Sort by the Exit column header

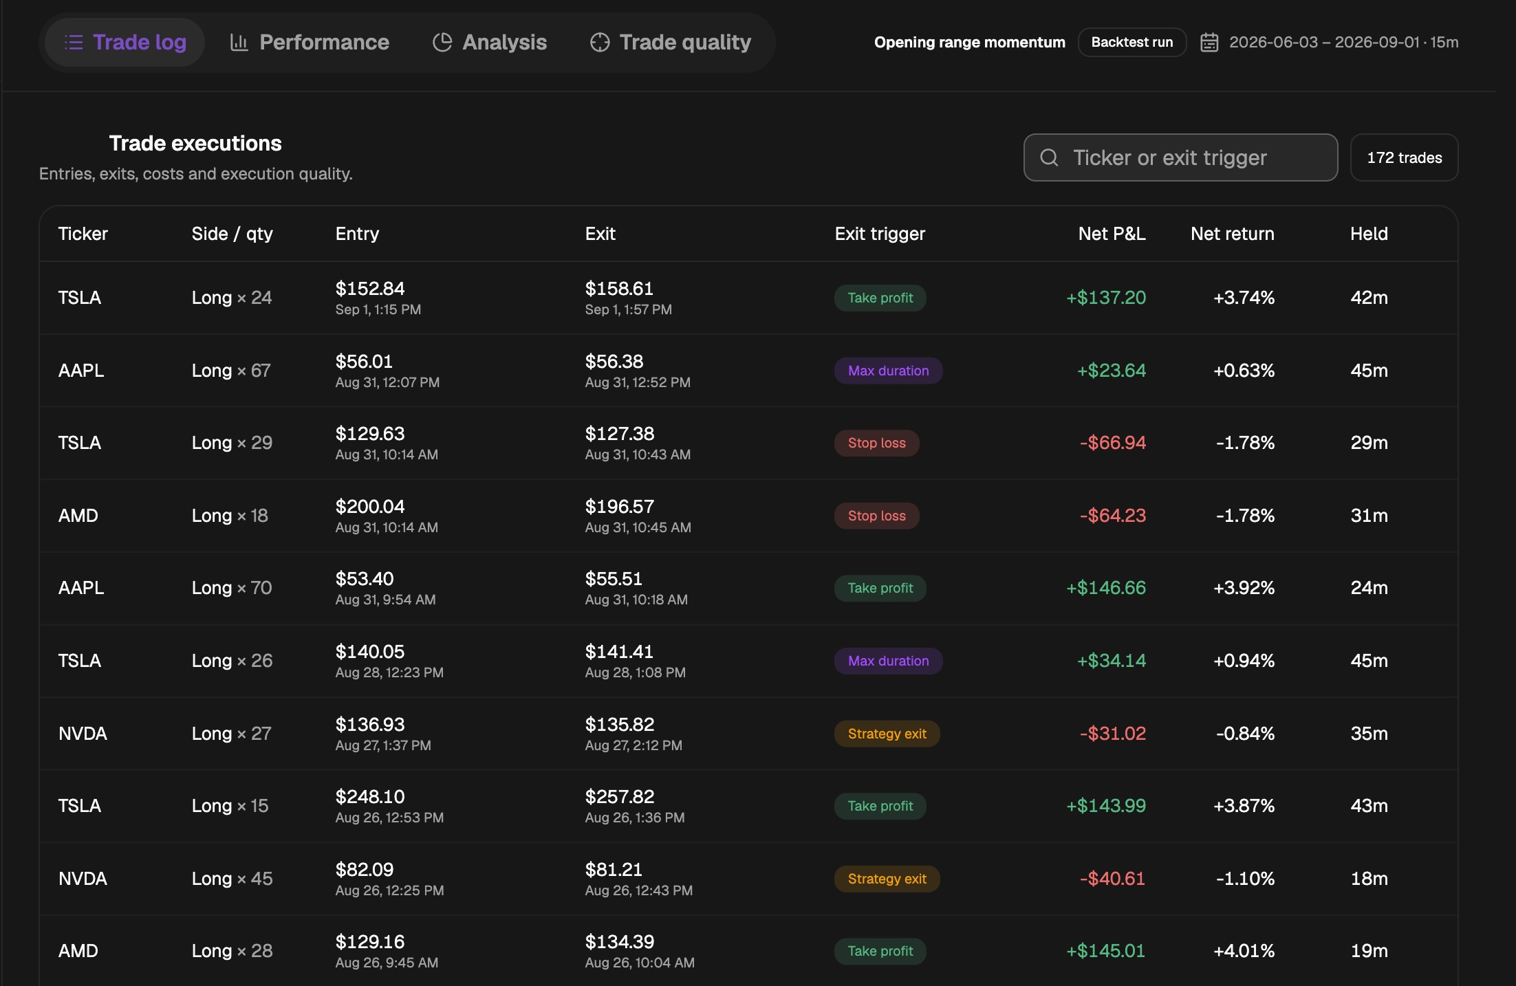point(600,234)
